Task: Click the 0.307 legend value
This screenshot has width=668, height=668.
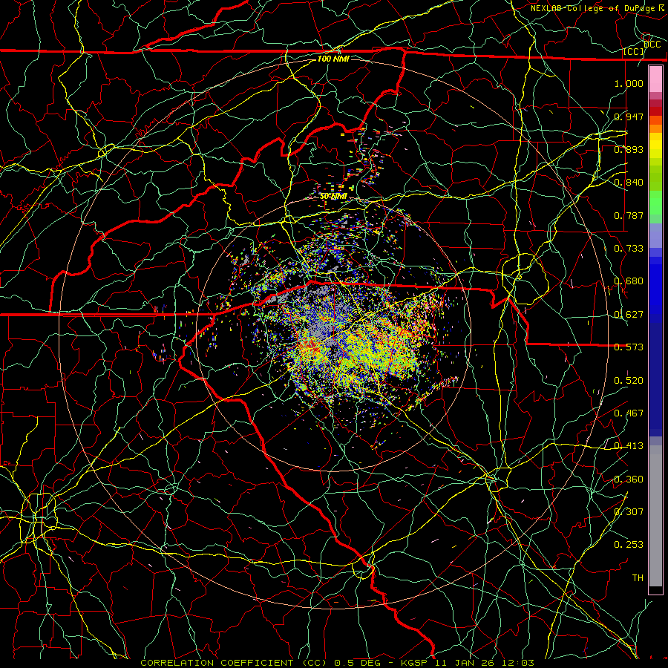Action: [629, 511]
